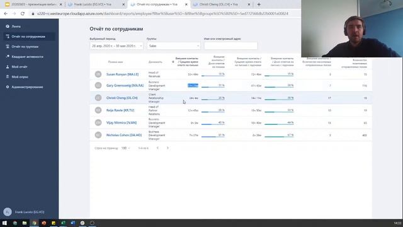
Task: Switch to the Christi Cheng browser tab
Action: (x=221, y=4)
